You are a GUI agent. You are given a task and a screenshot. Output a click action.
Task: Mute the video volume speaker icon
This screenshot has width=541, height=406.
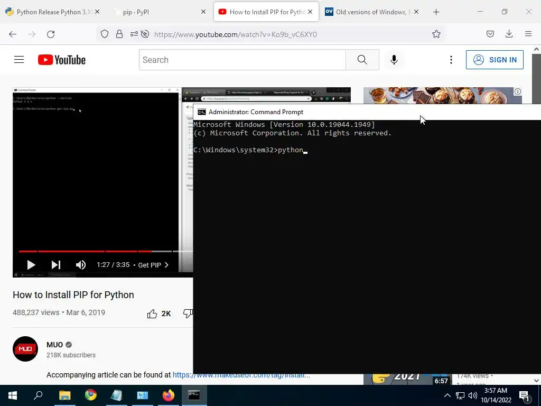coord(81,265)
